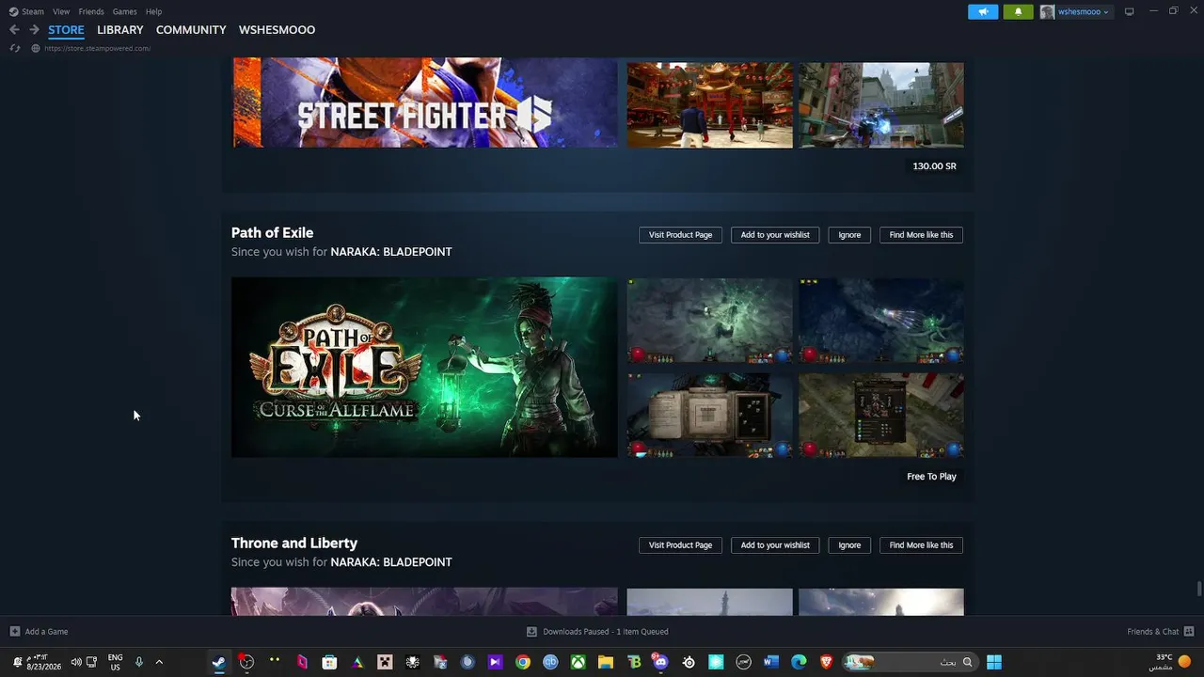The image size is (1204, 677).
Task: Click the wshesmooo profile avatar
Action: (1047, 11)
